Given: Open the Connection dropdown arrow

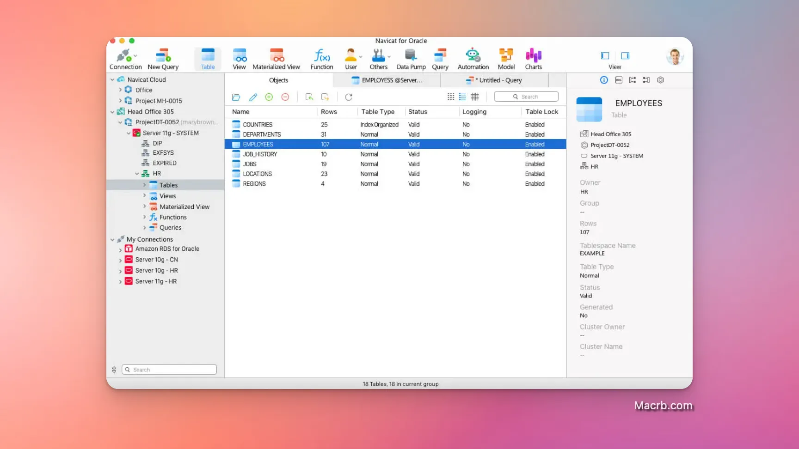Looking at the screenshot, I should [x=135, y=56].
